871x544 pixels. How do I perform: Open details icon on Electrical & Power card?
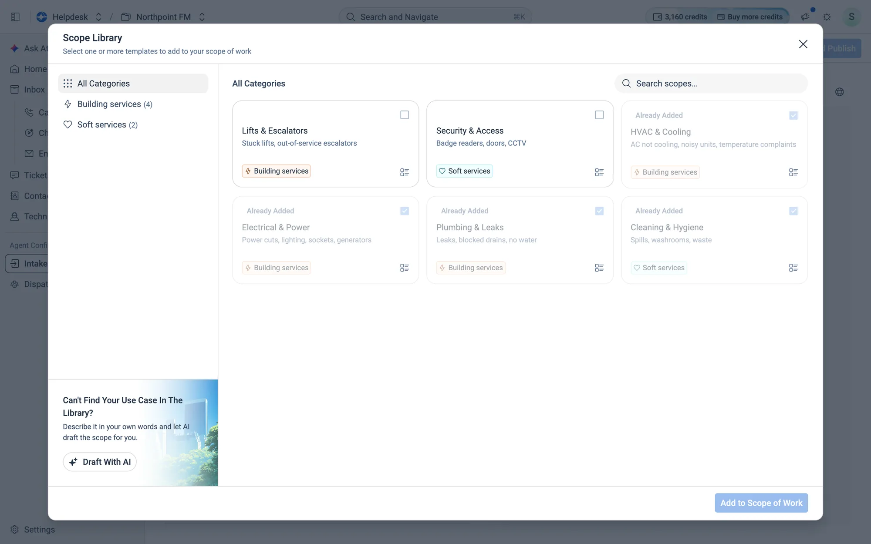(x=405, y=268)
